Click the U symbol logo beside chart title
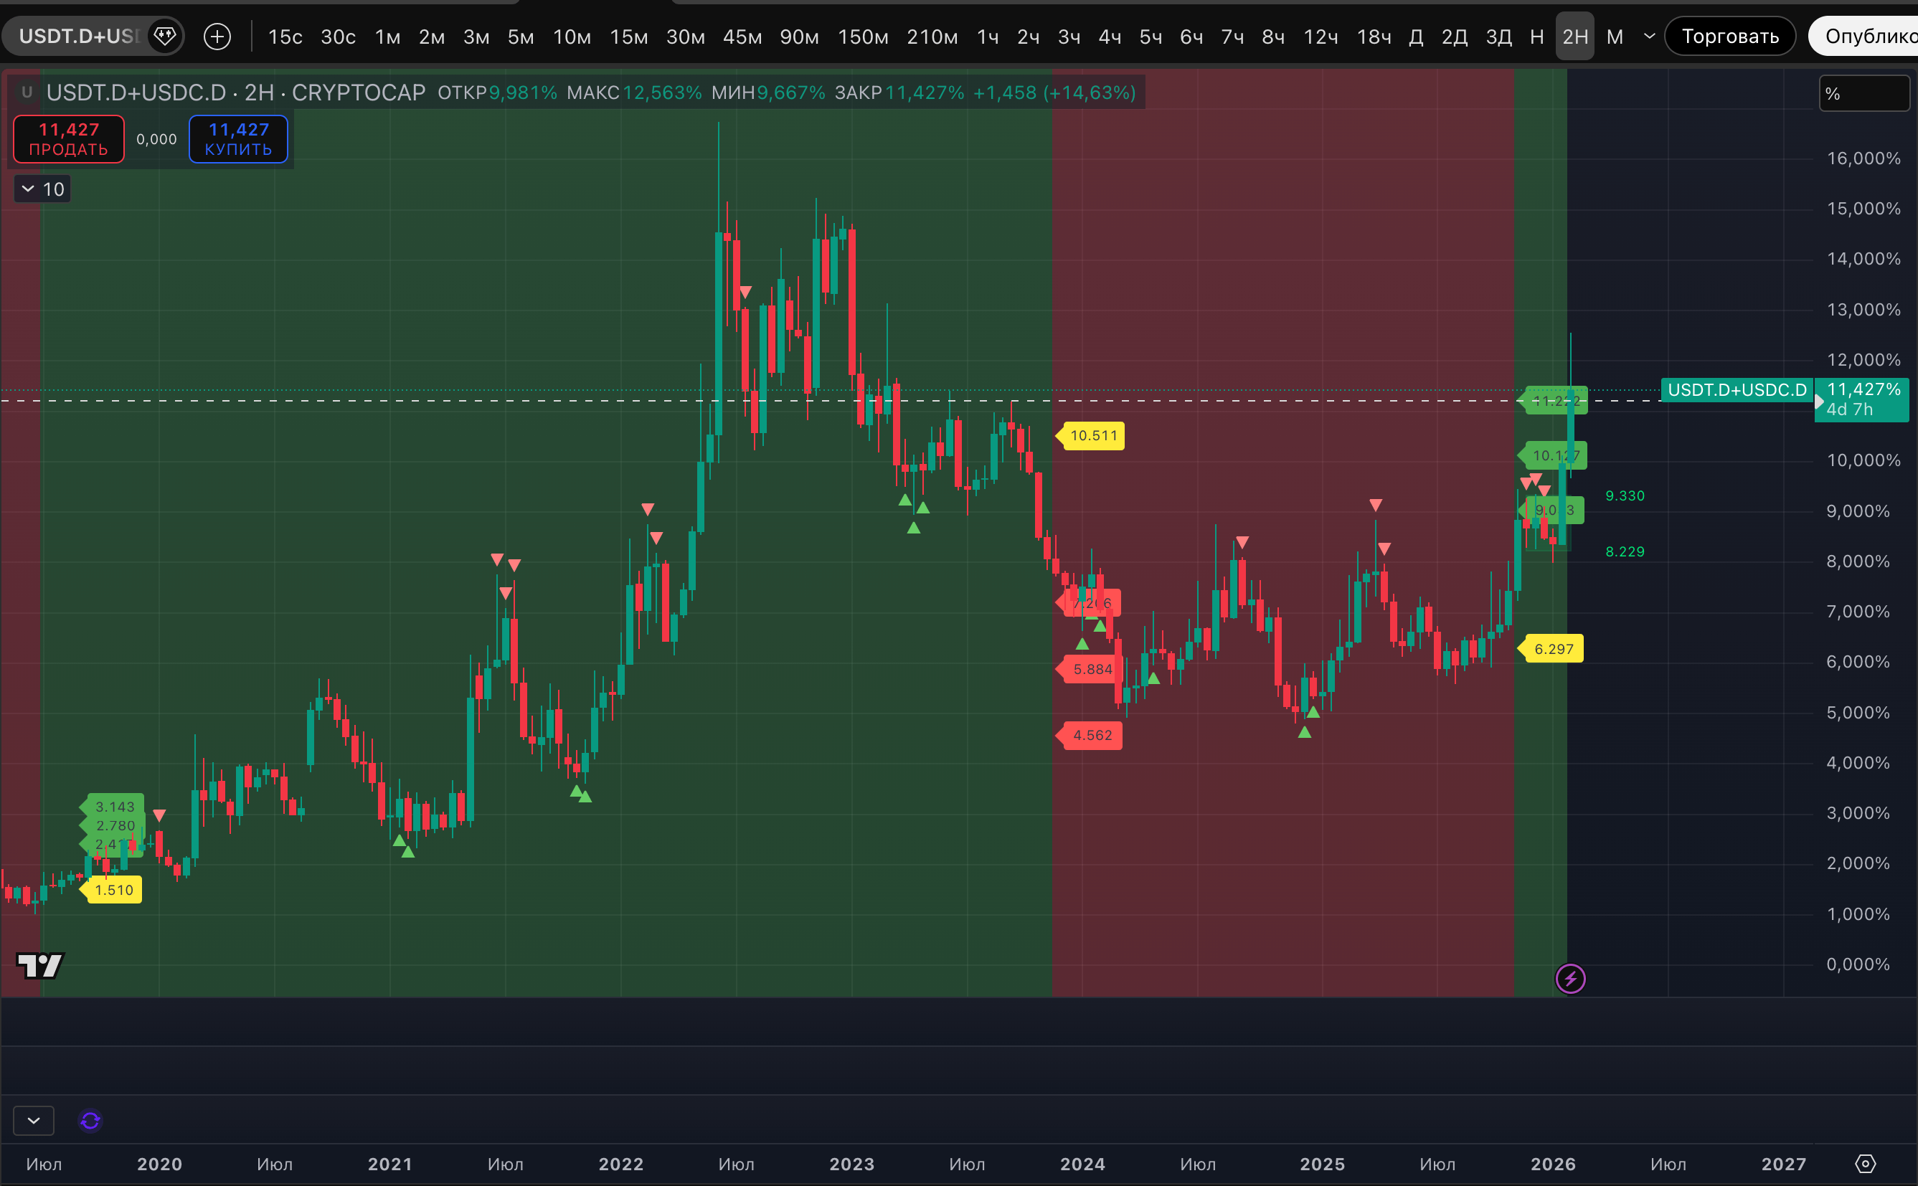Screen dimensions: 1918x1186 (x=27, y=92)
